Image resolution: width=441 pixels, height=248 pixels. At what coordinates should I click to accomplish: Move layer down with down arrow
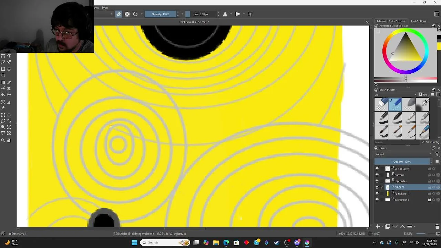(395, 226)
